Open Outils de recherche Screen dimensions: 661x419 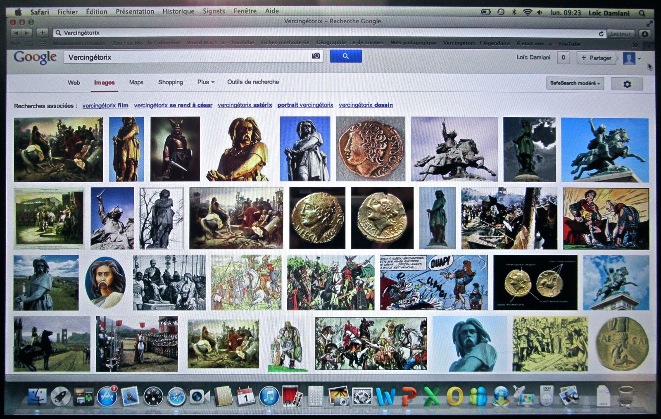(253, 82)
